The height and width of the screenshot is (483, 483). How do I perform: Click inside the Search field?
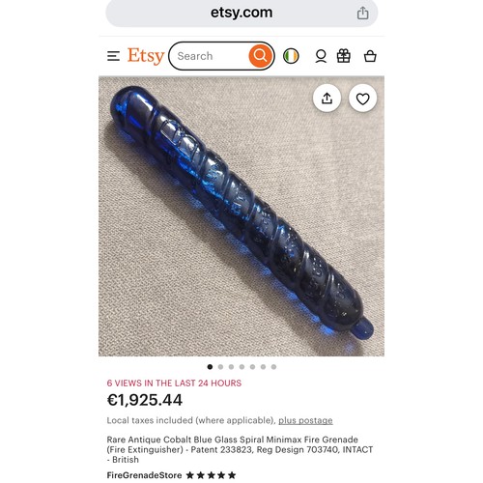point(210,56)
